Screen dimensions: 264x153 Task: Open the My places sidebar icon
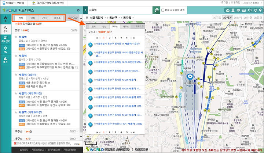point(5,50)
